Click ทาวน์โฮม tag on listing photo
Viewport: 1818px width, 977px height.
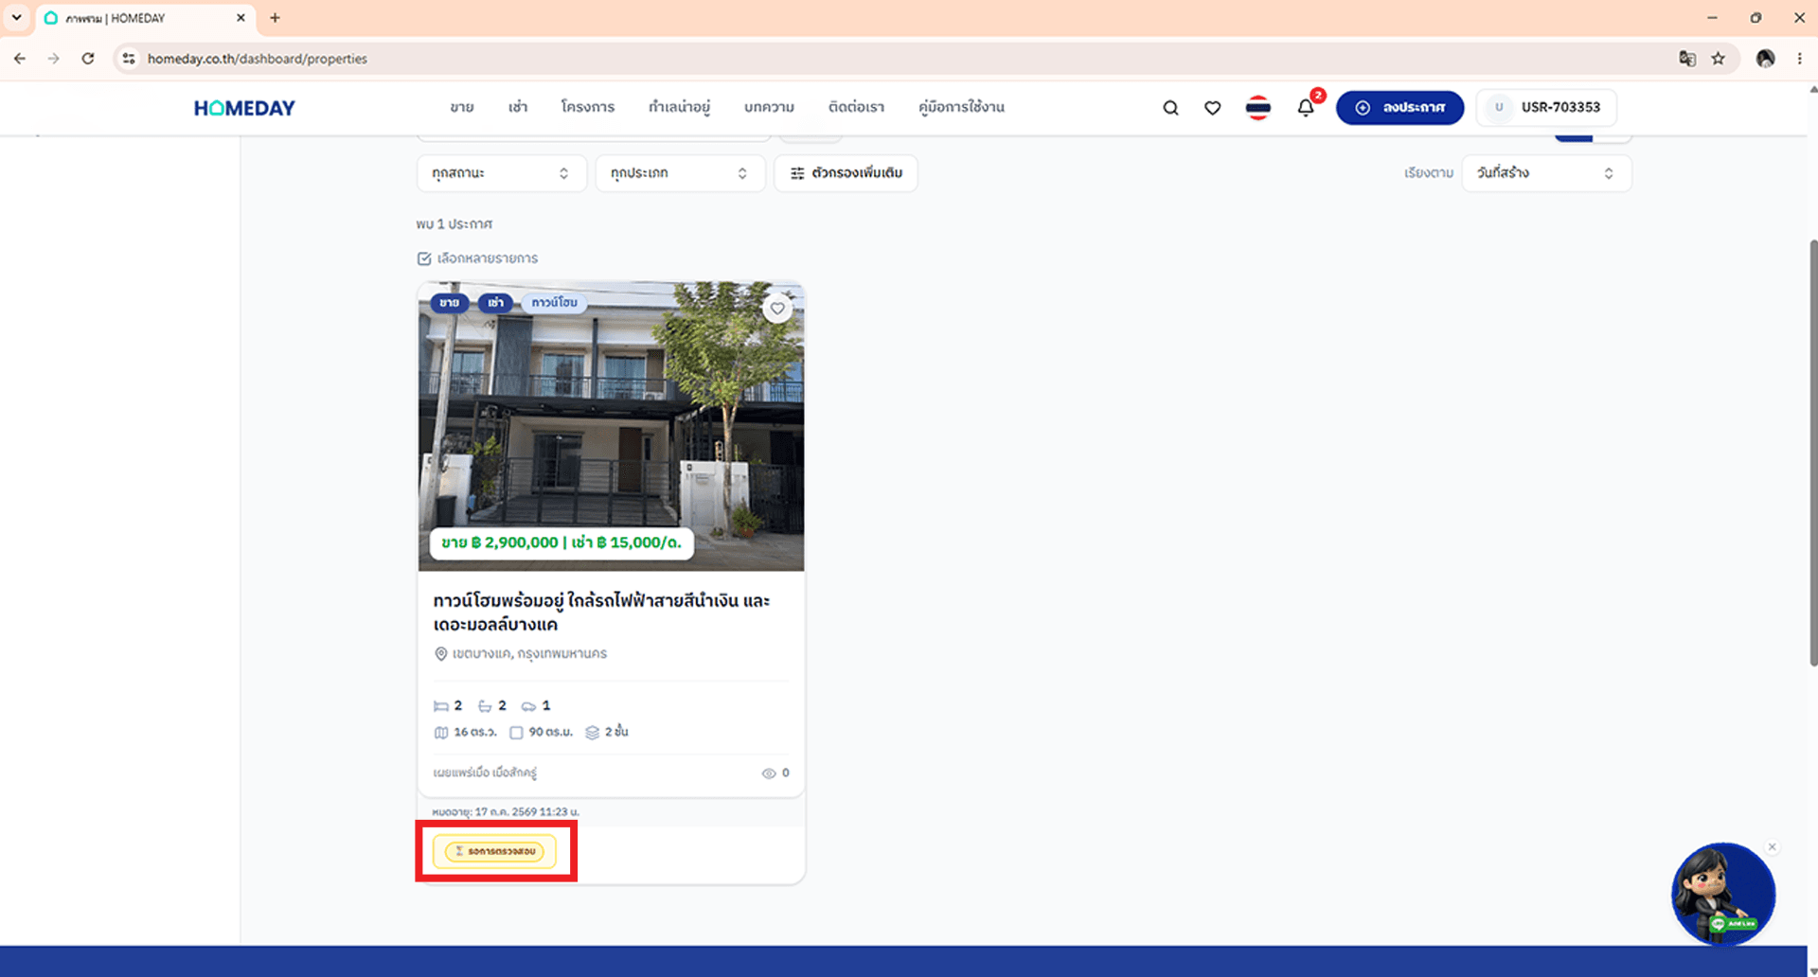[554, 303]
